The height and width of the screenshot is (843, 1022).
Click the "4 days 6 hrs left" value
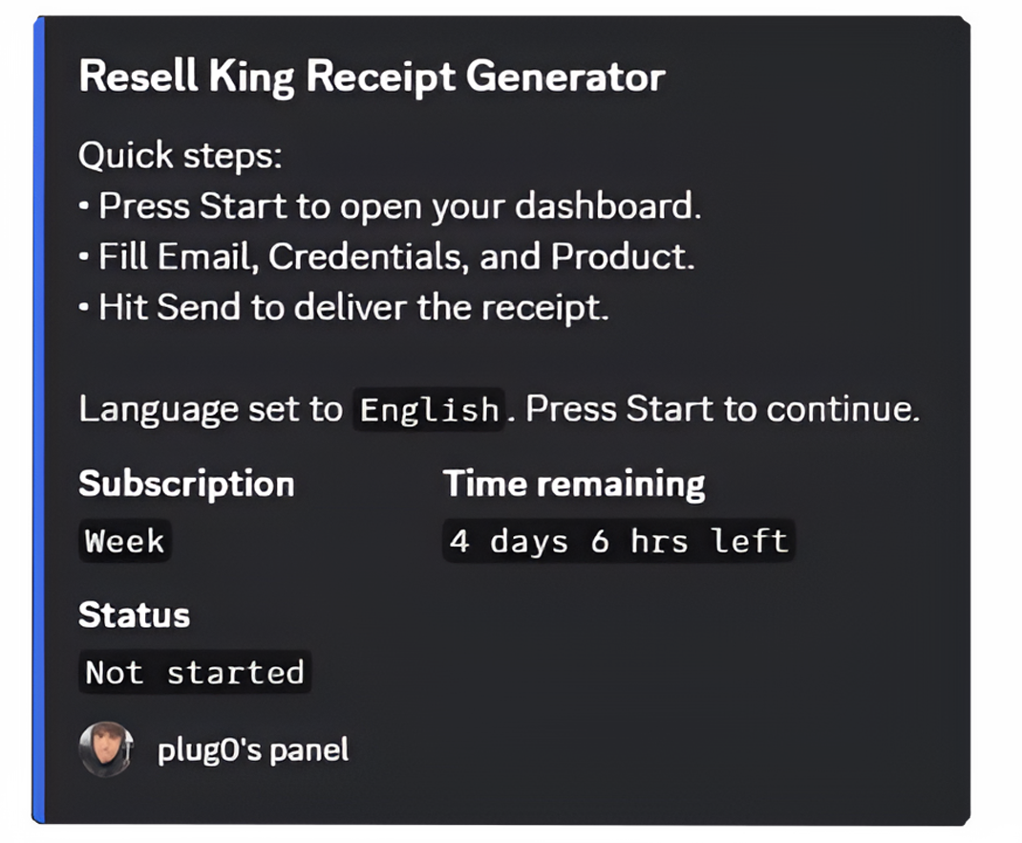(x=619, y=542)
